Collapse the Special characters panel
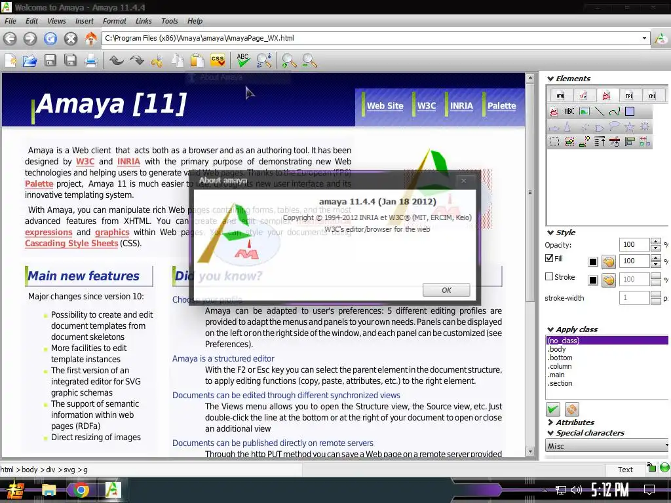The width and height of the screenshot is (671, 503). tap(550, 433)
